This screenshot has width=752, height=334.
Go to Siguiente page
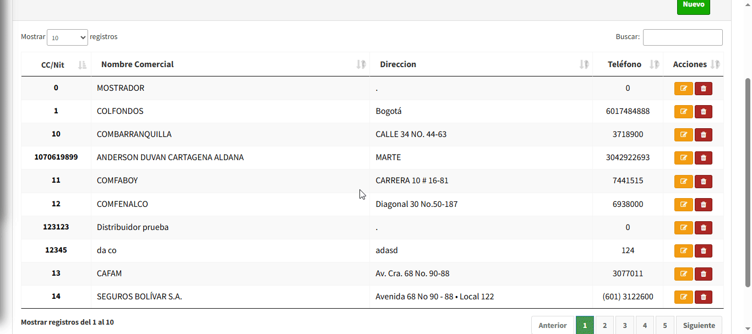coord(699,325)
